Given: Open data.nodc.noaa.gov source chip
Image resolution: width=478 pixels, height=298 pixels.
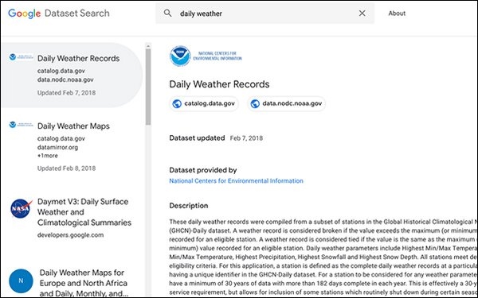Looking at the screenshot, I should pos(286,103).
